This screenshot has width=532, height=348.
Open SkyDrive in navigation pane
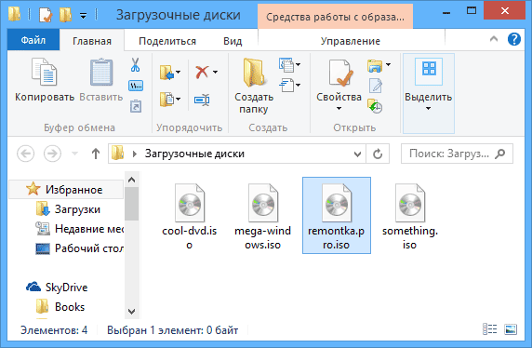pos(57,288)
